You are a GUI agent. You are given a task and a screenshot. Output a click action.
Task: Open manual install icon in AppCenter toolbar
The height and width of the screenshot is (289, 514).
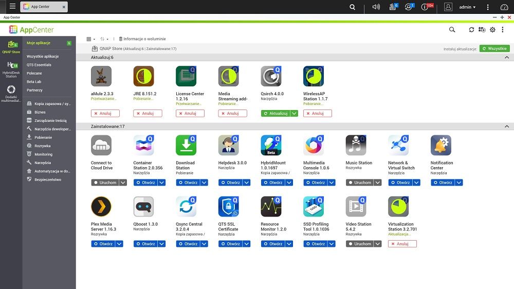[482, 29]
